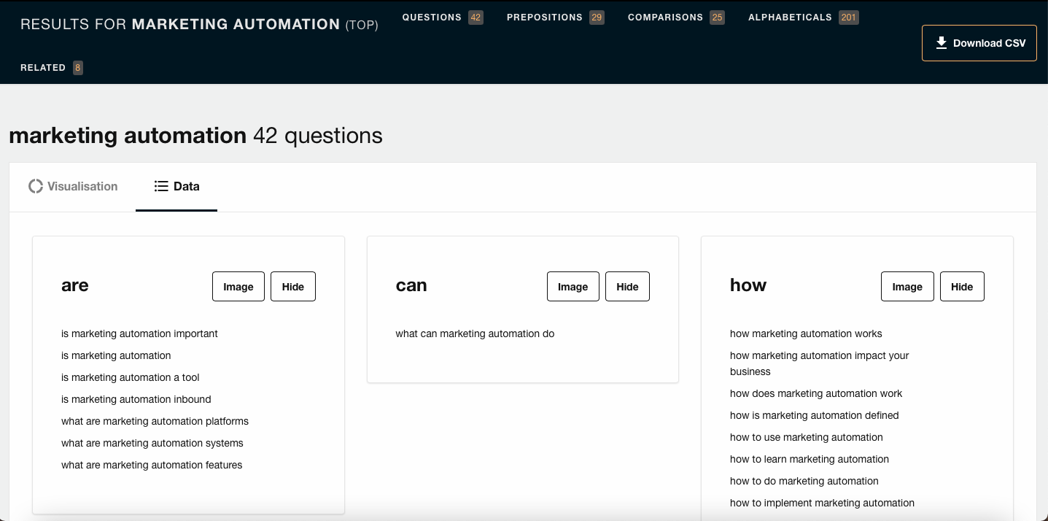Open 'what are marketing automation platforms'

[155, 421]
